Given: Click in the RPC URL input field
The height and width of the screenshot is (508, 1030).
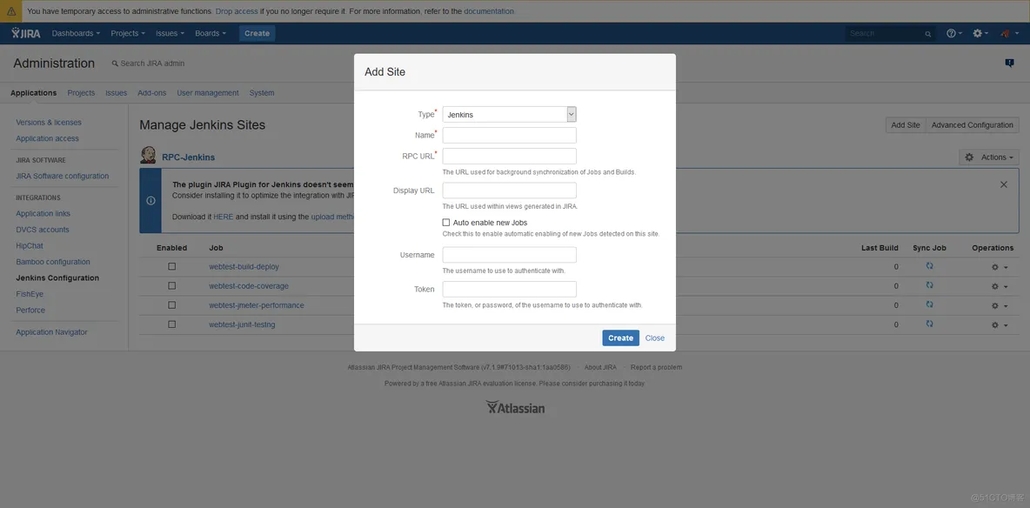Looking at the screenshot, I should click(509, 156).
